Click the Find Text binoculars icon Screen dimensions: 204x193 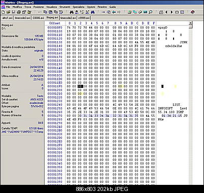click(72, 12)
